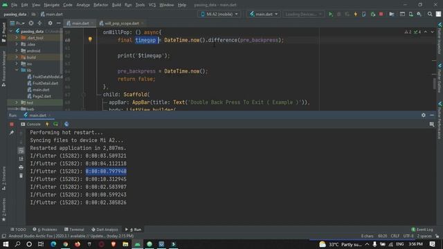Open the File menu

pyautogui.click(x=14, y=5)
